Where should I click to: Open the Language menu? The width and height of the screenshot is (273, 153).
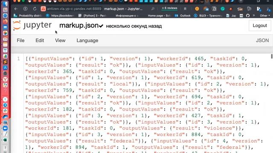[x=87, y=41]
